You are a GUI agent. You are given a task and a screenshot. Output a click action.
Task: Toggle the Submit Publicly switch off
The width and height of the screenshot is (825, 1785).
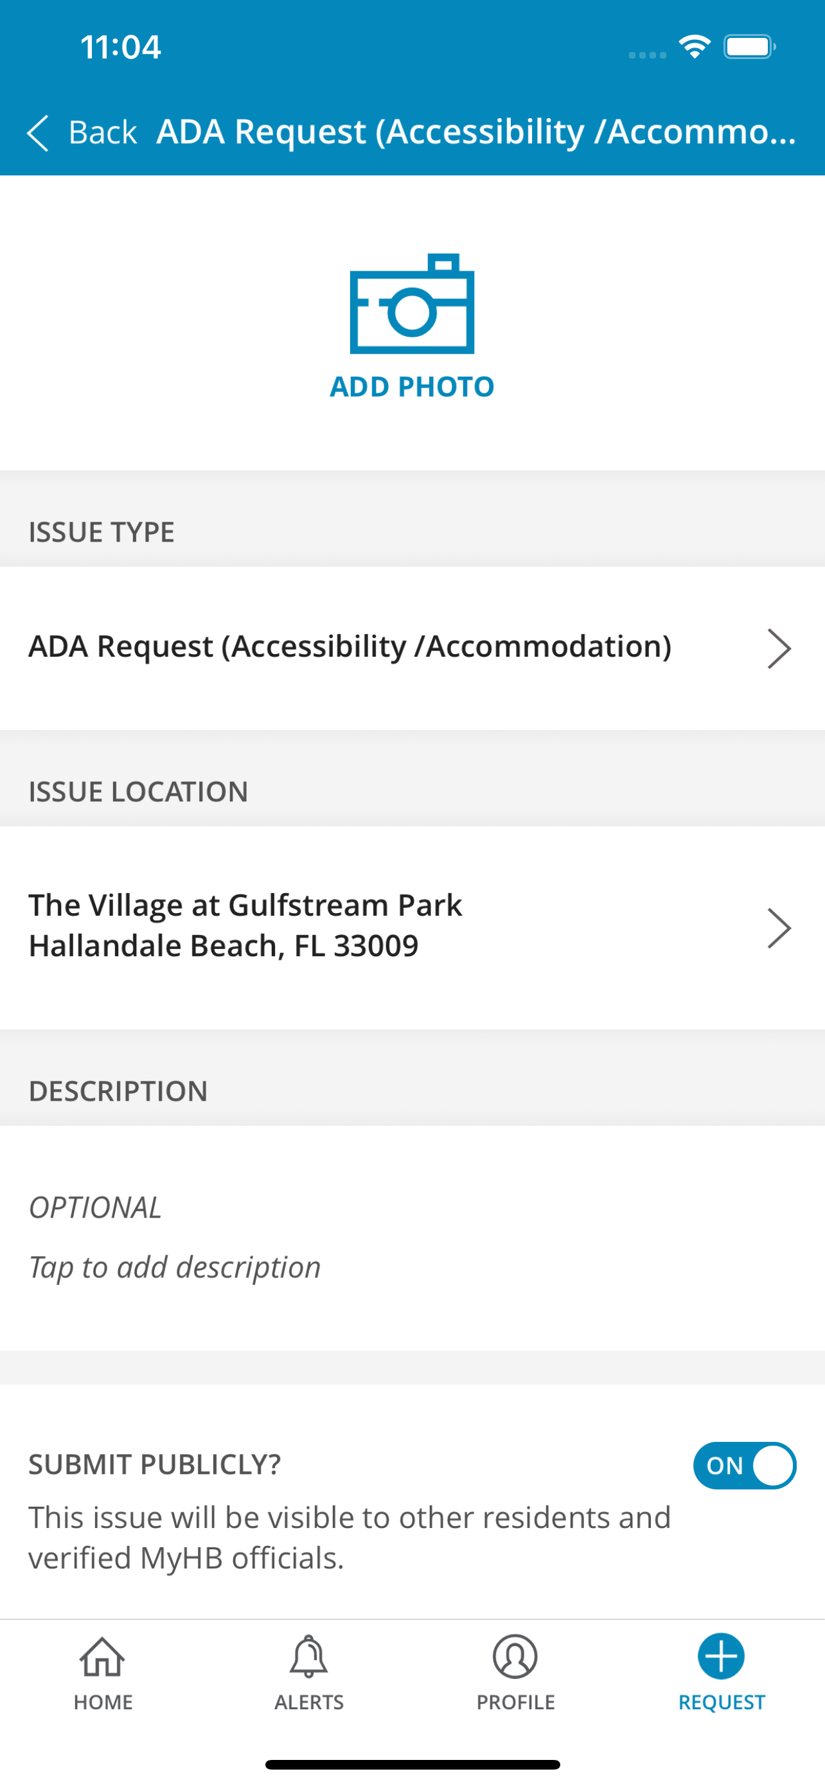745,1465
